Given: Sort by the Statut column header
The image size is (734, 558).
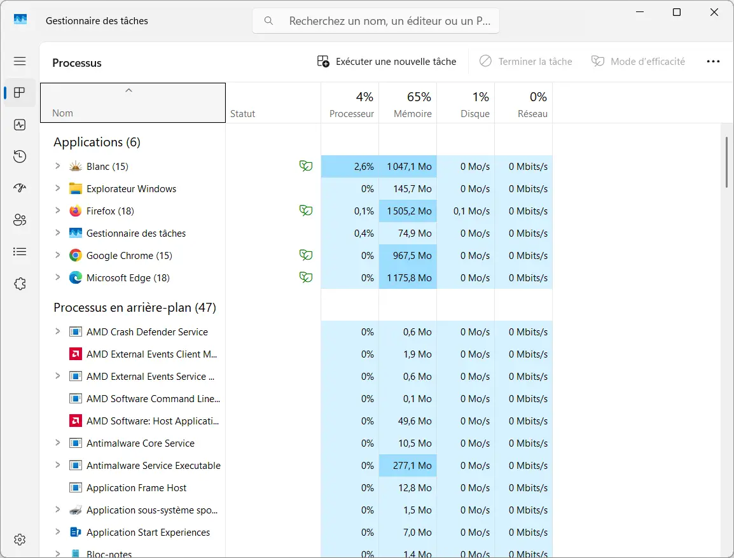Looking at the screenshot, I should click(274, 103).
